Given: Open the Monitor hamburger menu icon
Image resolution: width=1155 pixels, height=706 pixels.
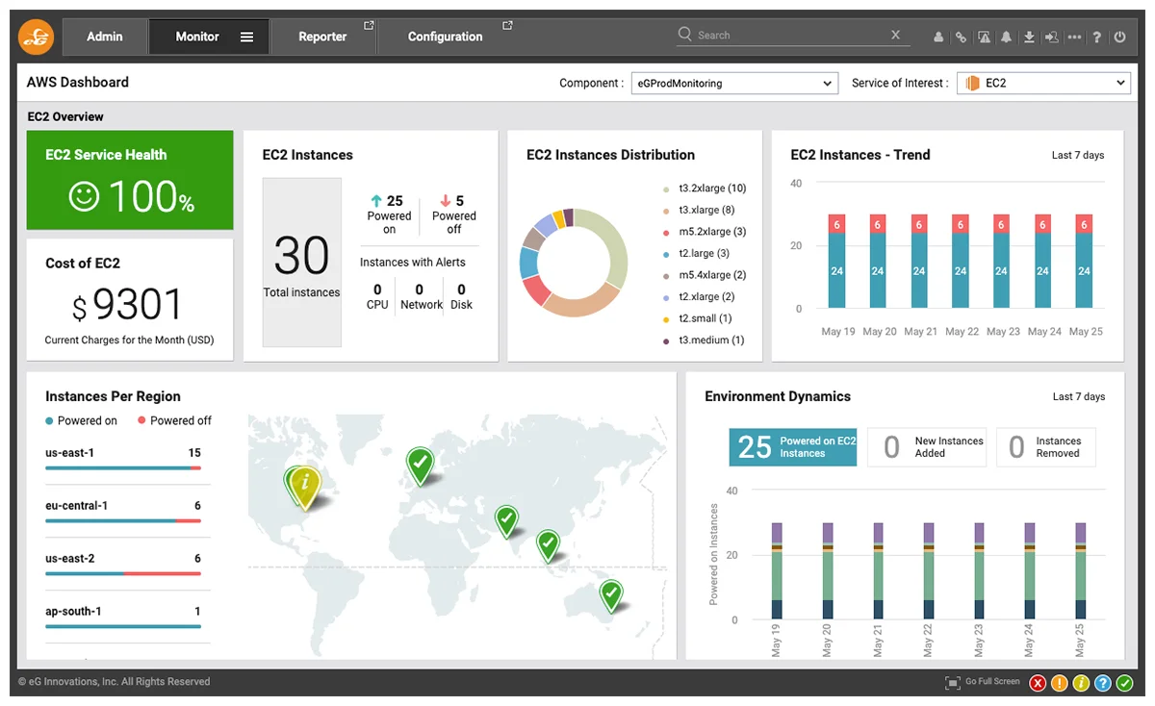Looking at the screenshot, I should 247,37.
